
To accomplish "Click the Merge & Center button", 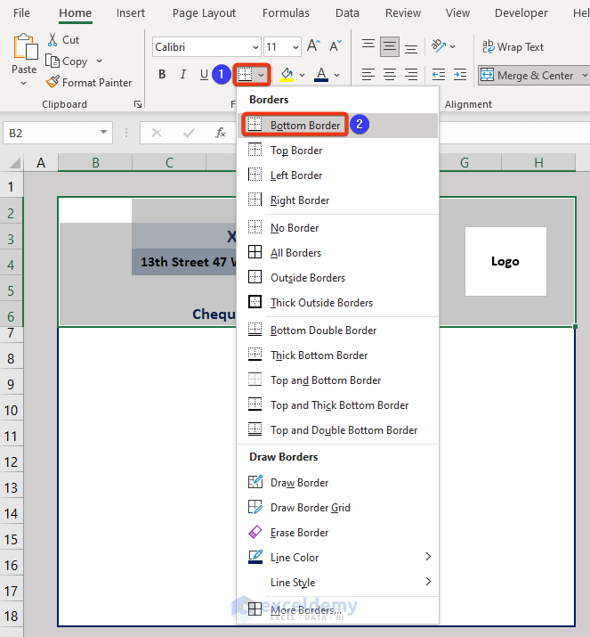I will click(527, 75).
